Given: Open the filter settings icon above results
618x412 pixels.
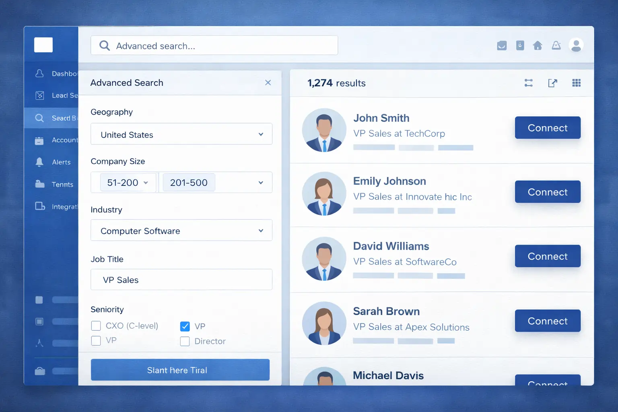Looking at the screenshot, I should pyautogui.click(x=528, y=83).
